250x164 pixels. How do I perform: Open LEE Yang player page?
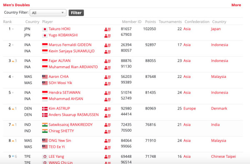[x=56, y=157]
